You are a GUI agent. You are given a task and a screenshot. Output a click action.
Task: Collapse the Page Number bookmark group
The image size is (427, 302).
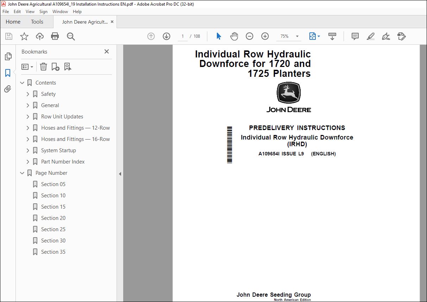[x=22, y=173]
